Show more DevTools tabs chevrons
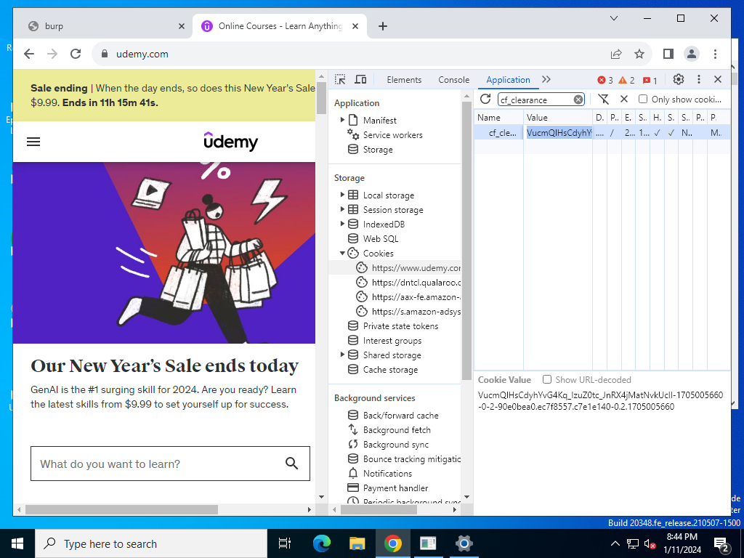 click(x=546, y=79)
